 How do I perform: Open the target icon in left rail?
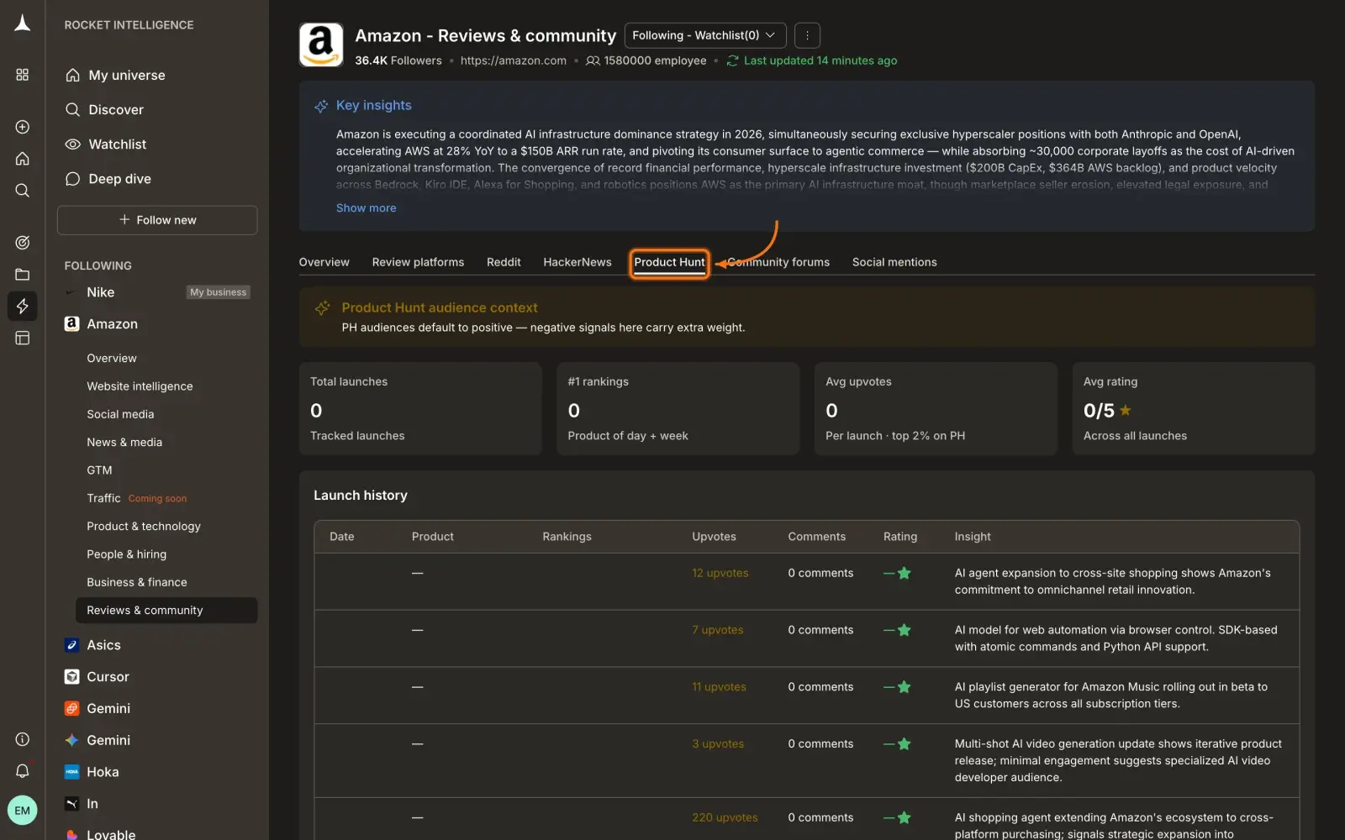pos(23,243)
